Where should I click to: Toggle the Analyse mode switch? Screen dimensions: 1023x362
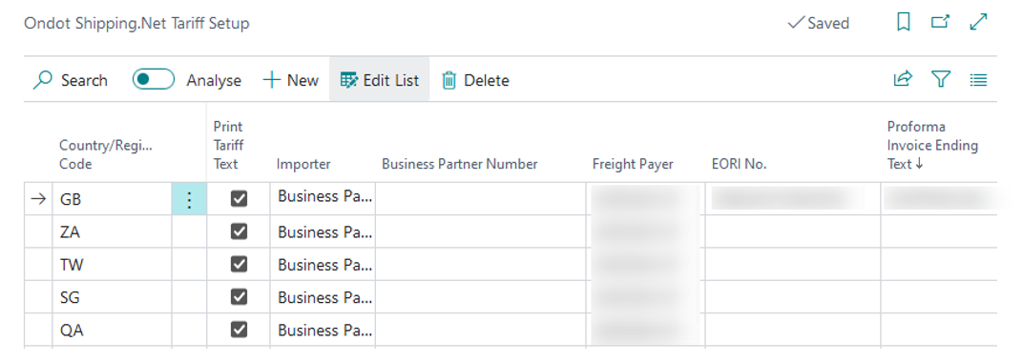(154, 79)
